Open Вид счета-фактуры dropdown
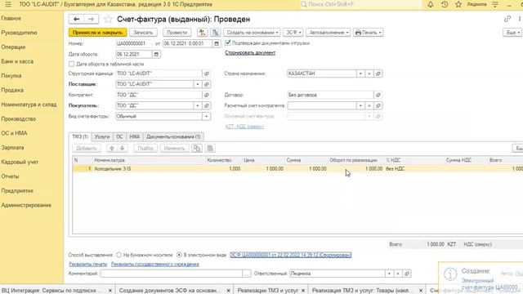 [x=207, y=116]
